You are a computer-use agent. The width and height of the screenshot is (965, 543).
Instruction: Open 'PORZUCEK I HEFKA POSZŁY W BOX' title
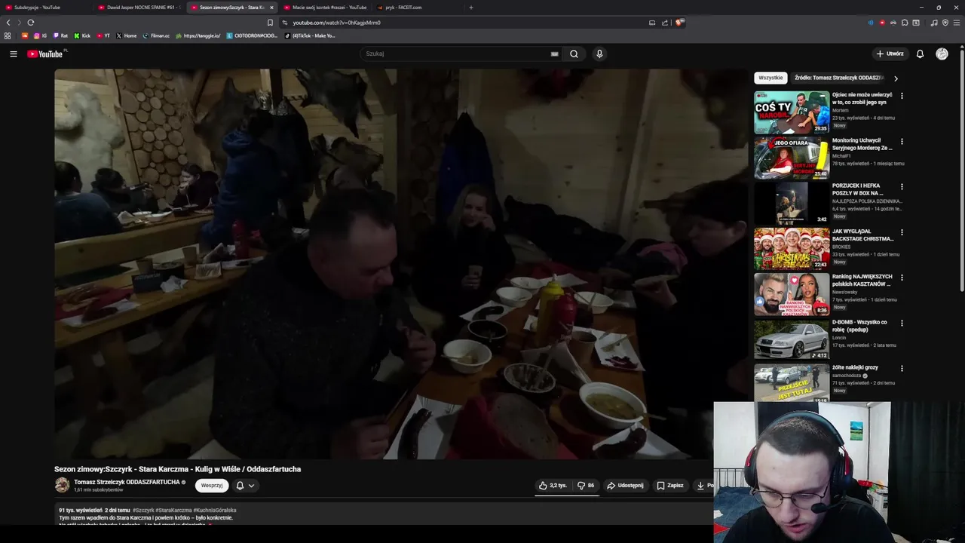[x=858, y=189]
